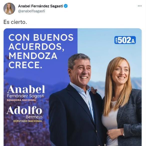Click the "Bermejo" surname text
The height and width of the screenshot is (146, 146).
34,117
